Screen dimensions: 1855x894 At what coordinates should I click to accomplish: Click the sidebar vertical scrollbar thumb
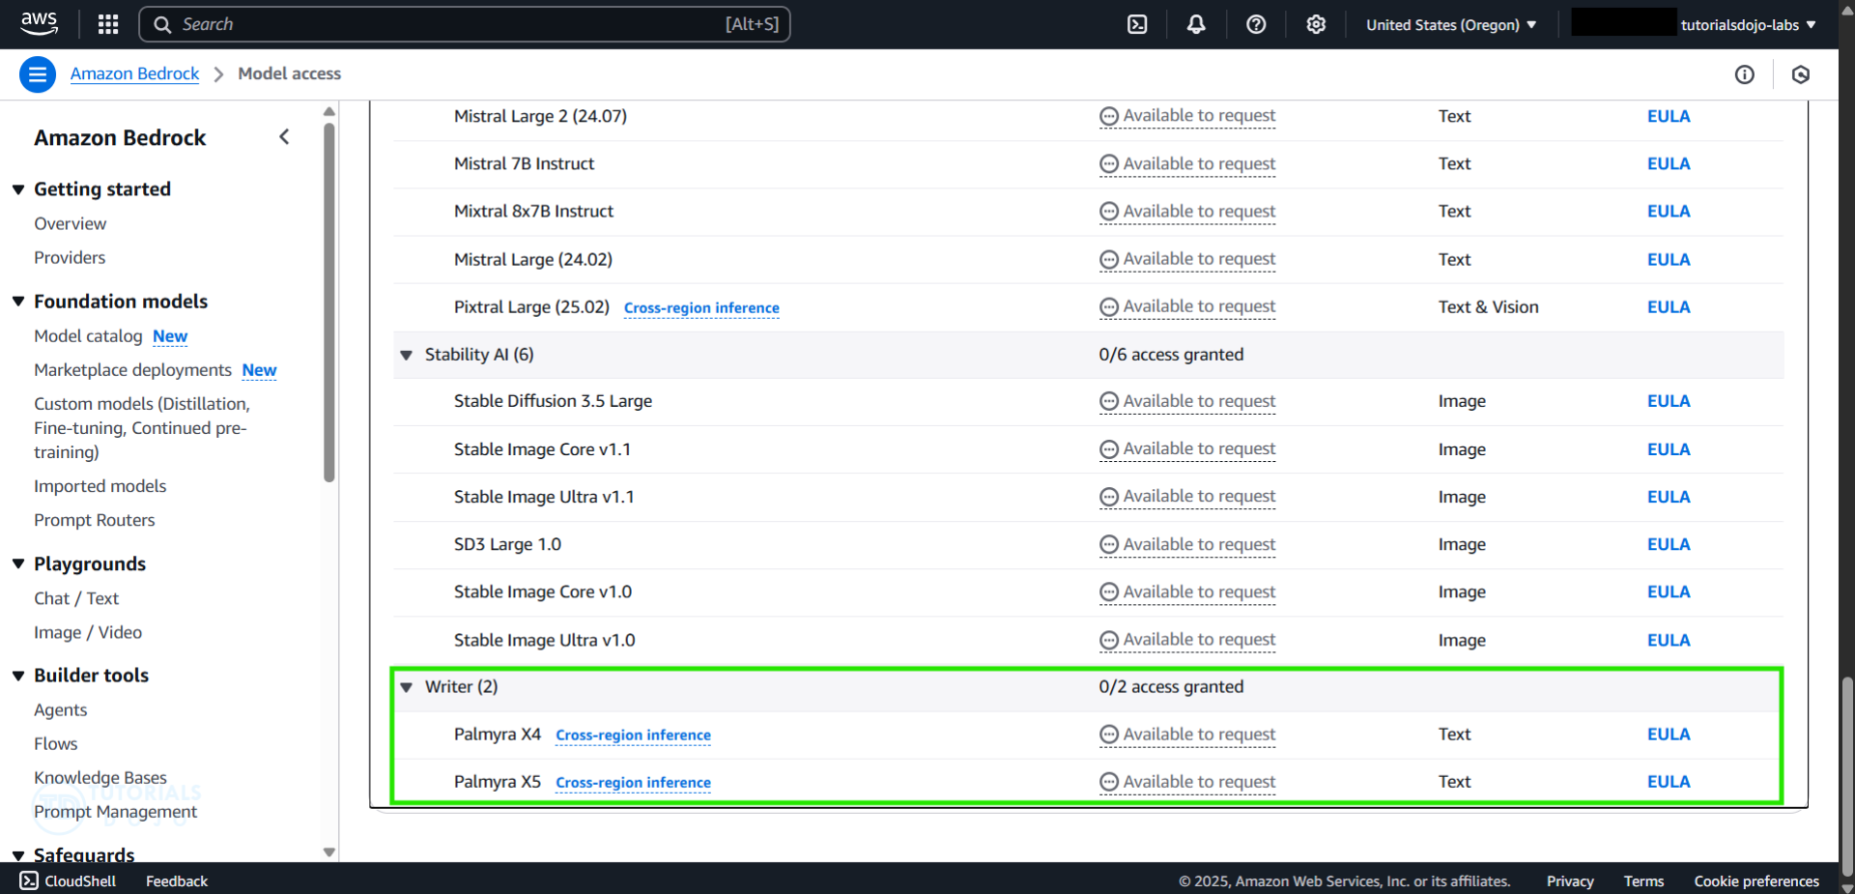click(x=329, y=302)
